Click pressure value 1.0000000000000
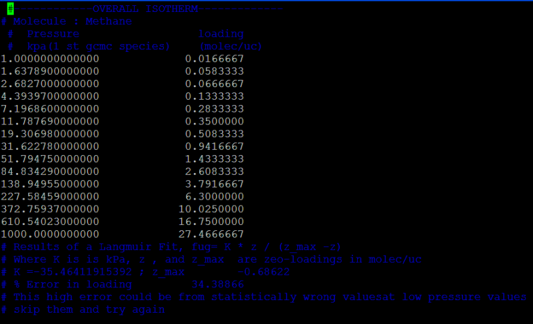 click(50, 59)
